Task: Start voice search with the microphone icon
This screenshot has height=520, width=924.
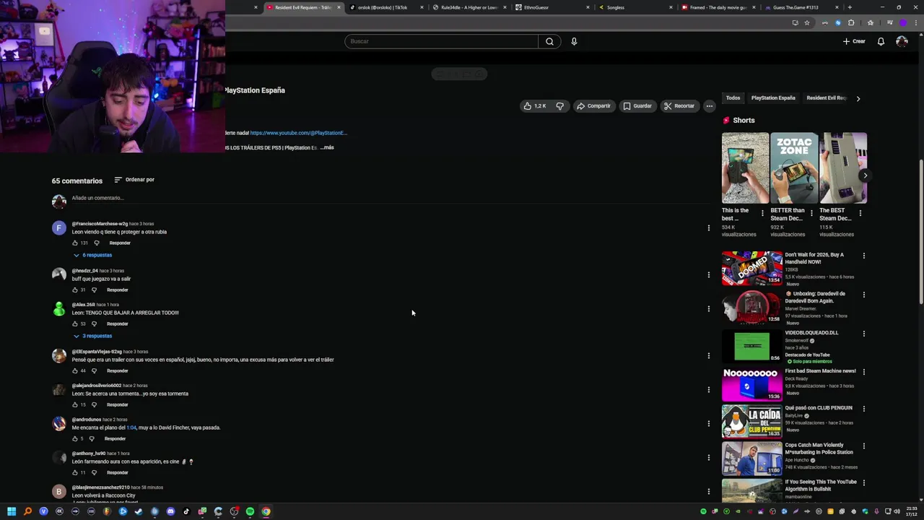Action: (574, 41)
